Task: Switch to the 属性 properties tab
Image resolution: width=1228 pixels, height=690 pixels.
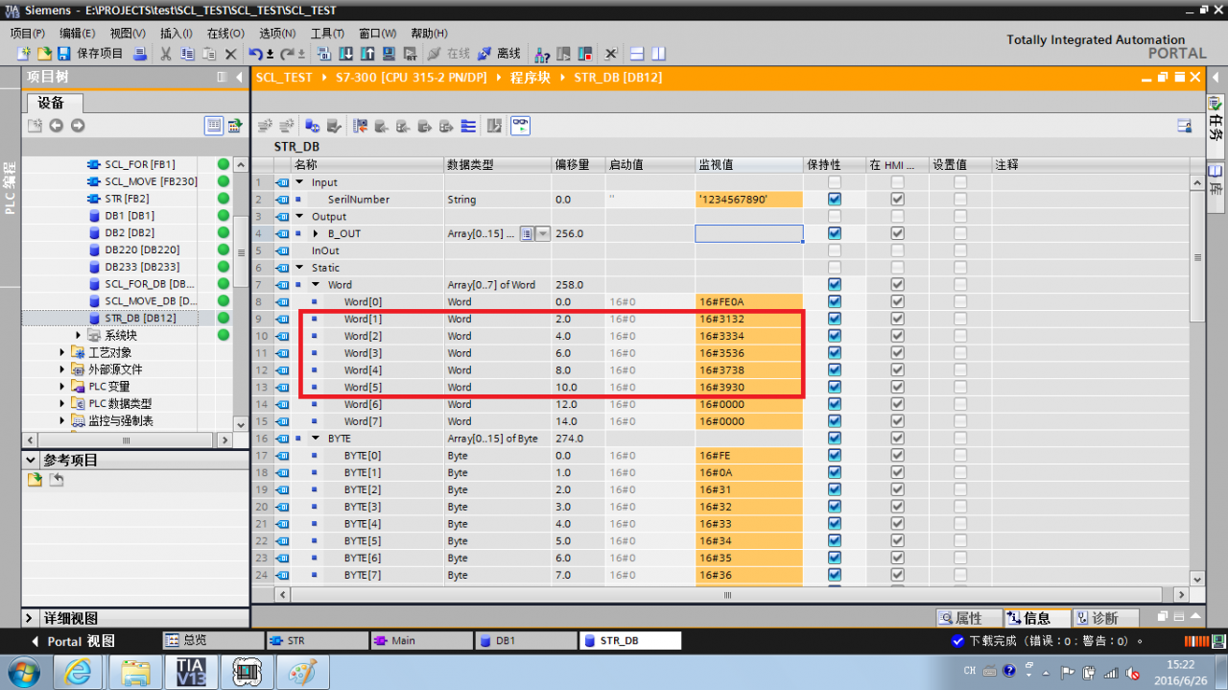Action: (x=968, y=619)
